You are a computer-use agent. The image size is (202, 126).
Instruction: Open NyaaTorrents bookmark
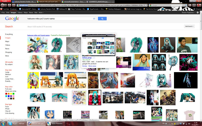tap(96, 9)
